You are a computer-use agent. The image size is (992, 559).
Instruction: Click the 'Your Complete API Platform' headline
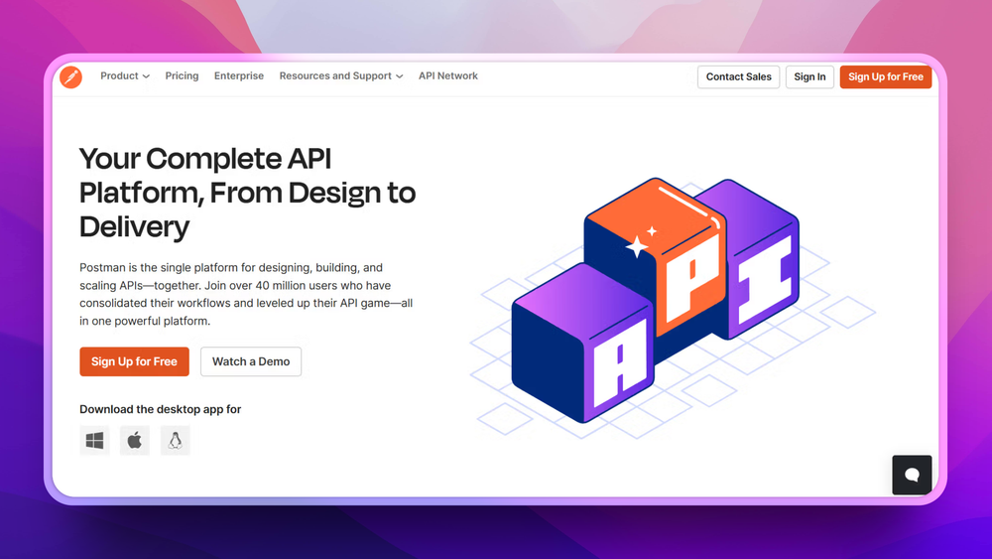(247, 193)
